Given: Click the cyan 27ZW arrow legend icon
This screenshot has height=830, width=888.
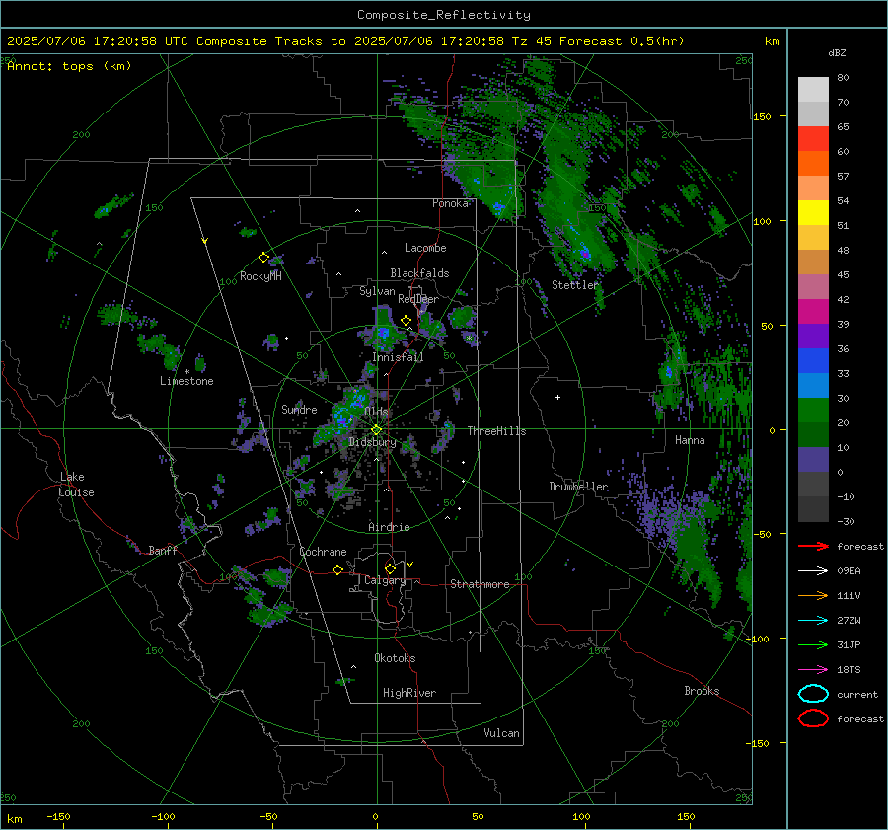Looking at the screenshot, I should (x=813, y=620).
